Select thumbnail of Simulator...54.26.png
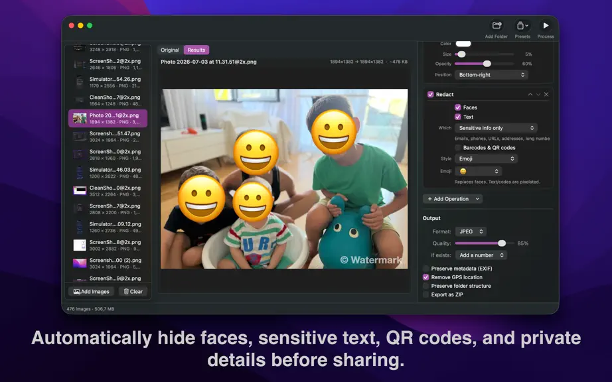The width and height of the screenshot is (612, 382). (80, 82)
